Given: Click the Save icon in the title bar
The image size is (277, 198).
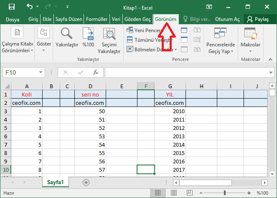Looking at the screenshot, I should tap(12, 7).
